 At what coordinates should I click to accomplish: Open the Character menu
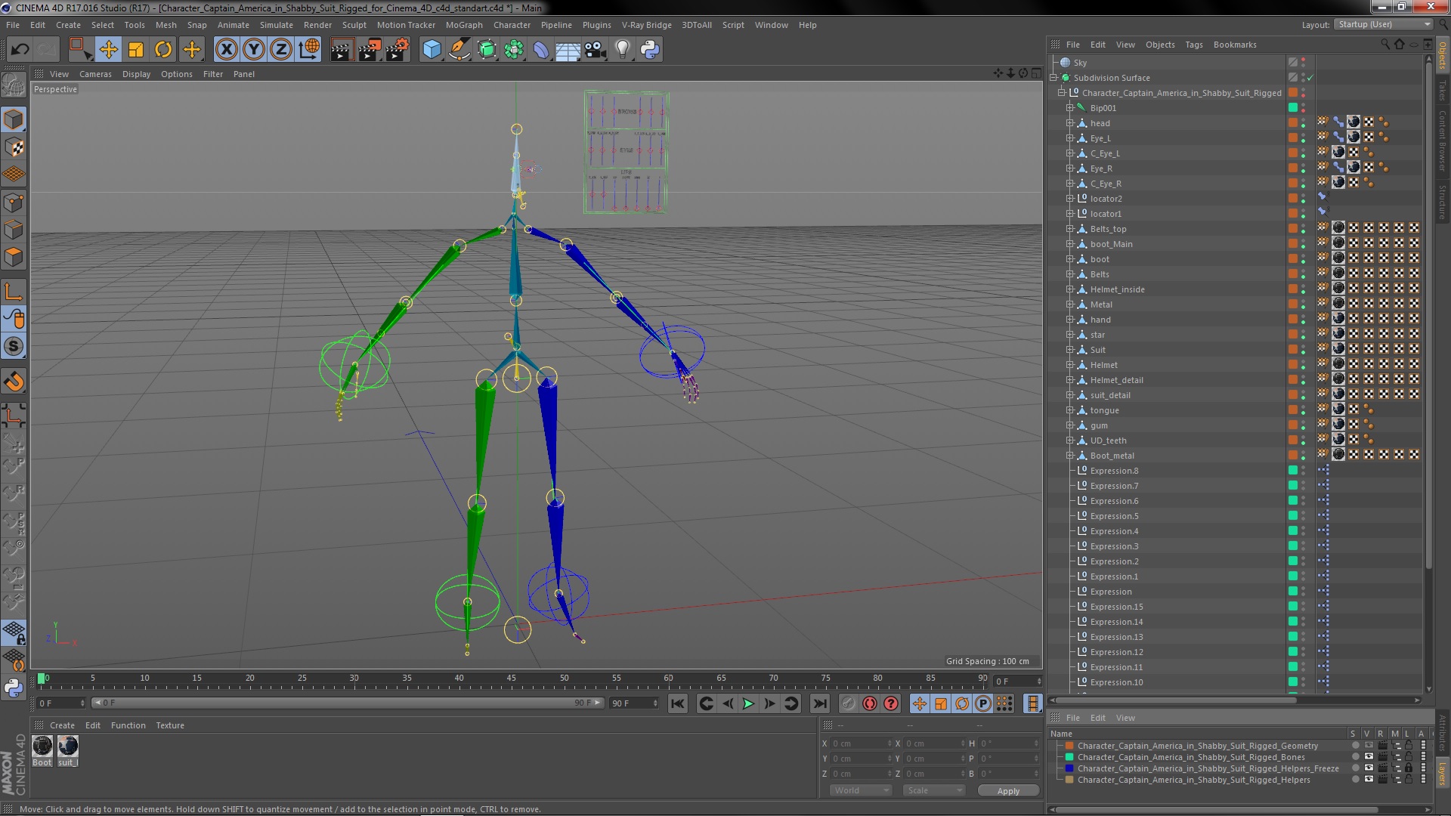pos(512,25)
